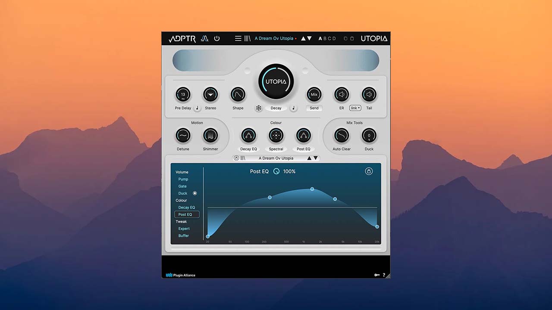
Task: Open Pump settings from the Volume section
Action: (x=183, y=179)
